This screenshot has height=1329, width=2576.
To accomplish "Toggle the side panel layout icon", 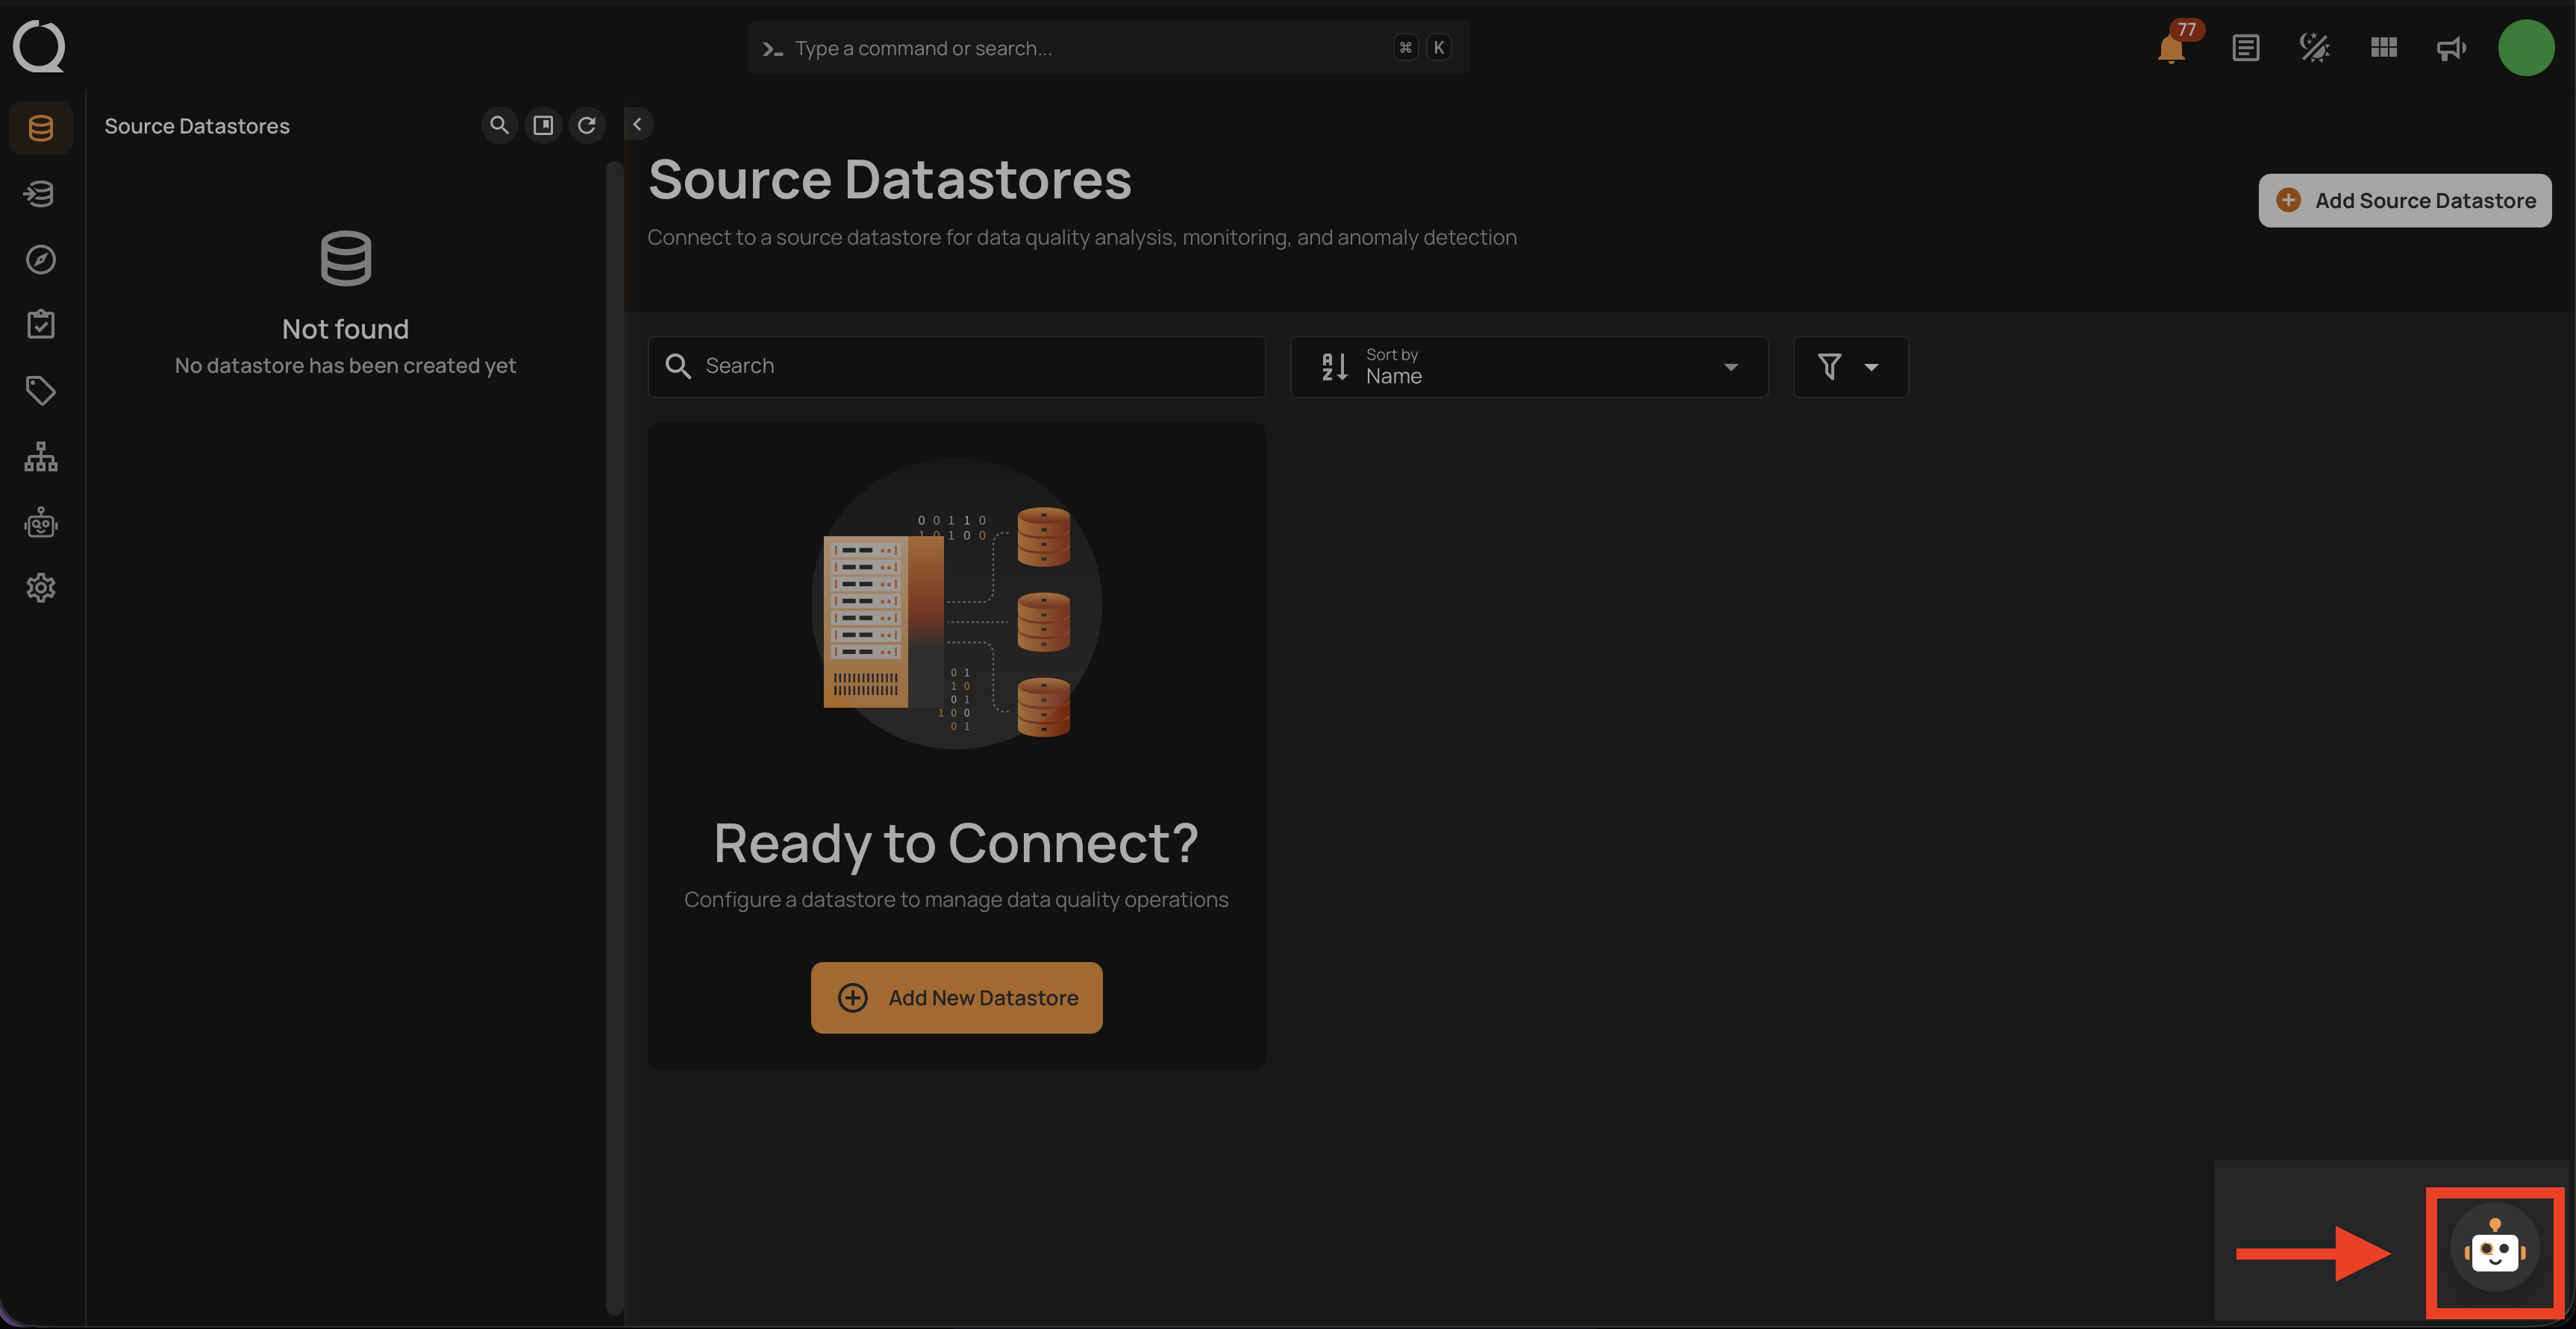I will (543, 125).
